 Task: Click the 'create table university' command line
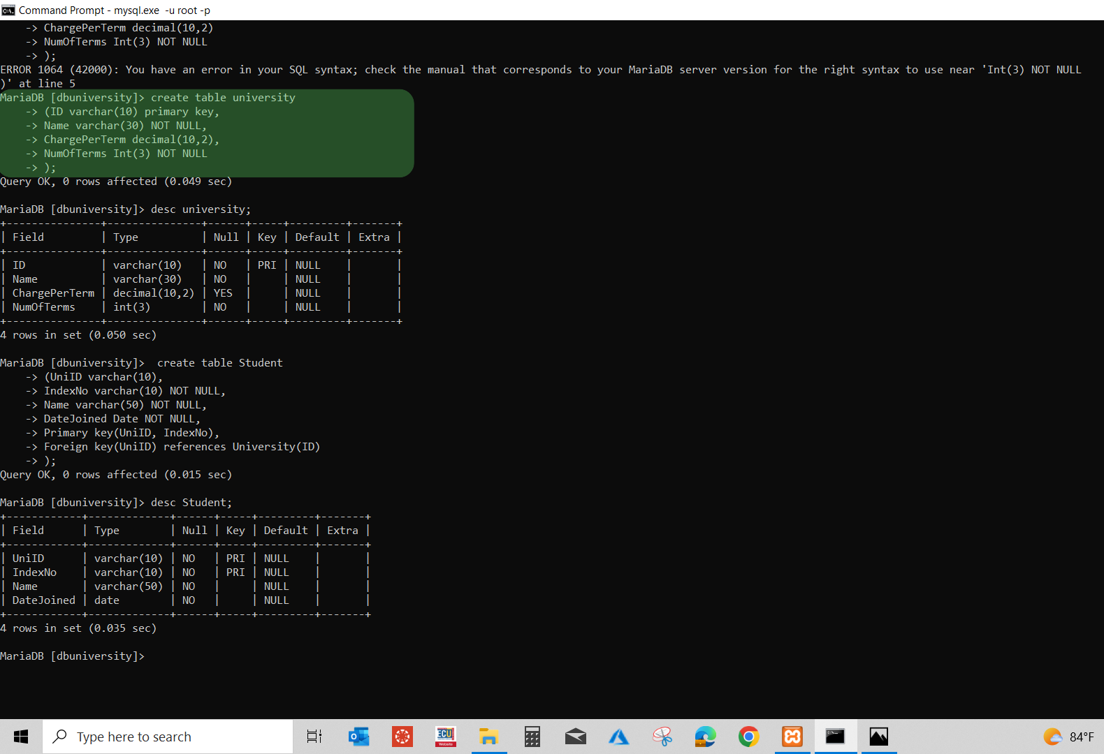click(148, 98)
